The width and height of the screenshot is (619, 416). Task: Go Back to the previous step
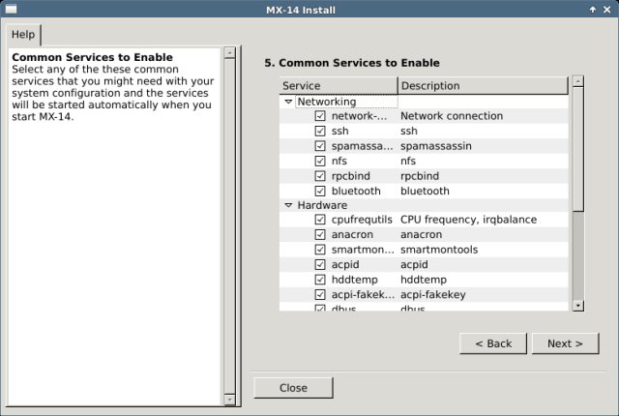pyautogui.click(x=493, y=343)
